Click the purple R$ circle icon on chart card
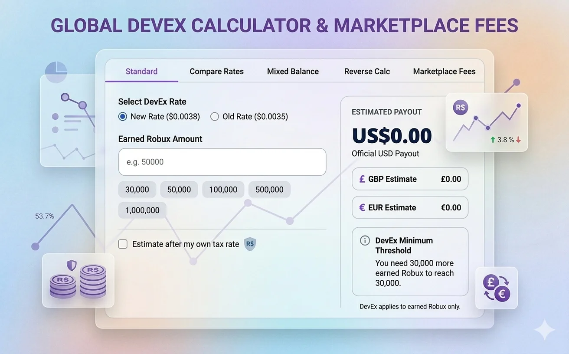The height and width of the screenshot is (354, 569). 460,108
